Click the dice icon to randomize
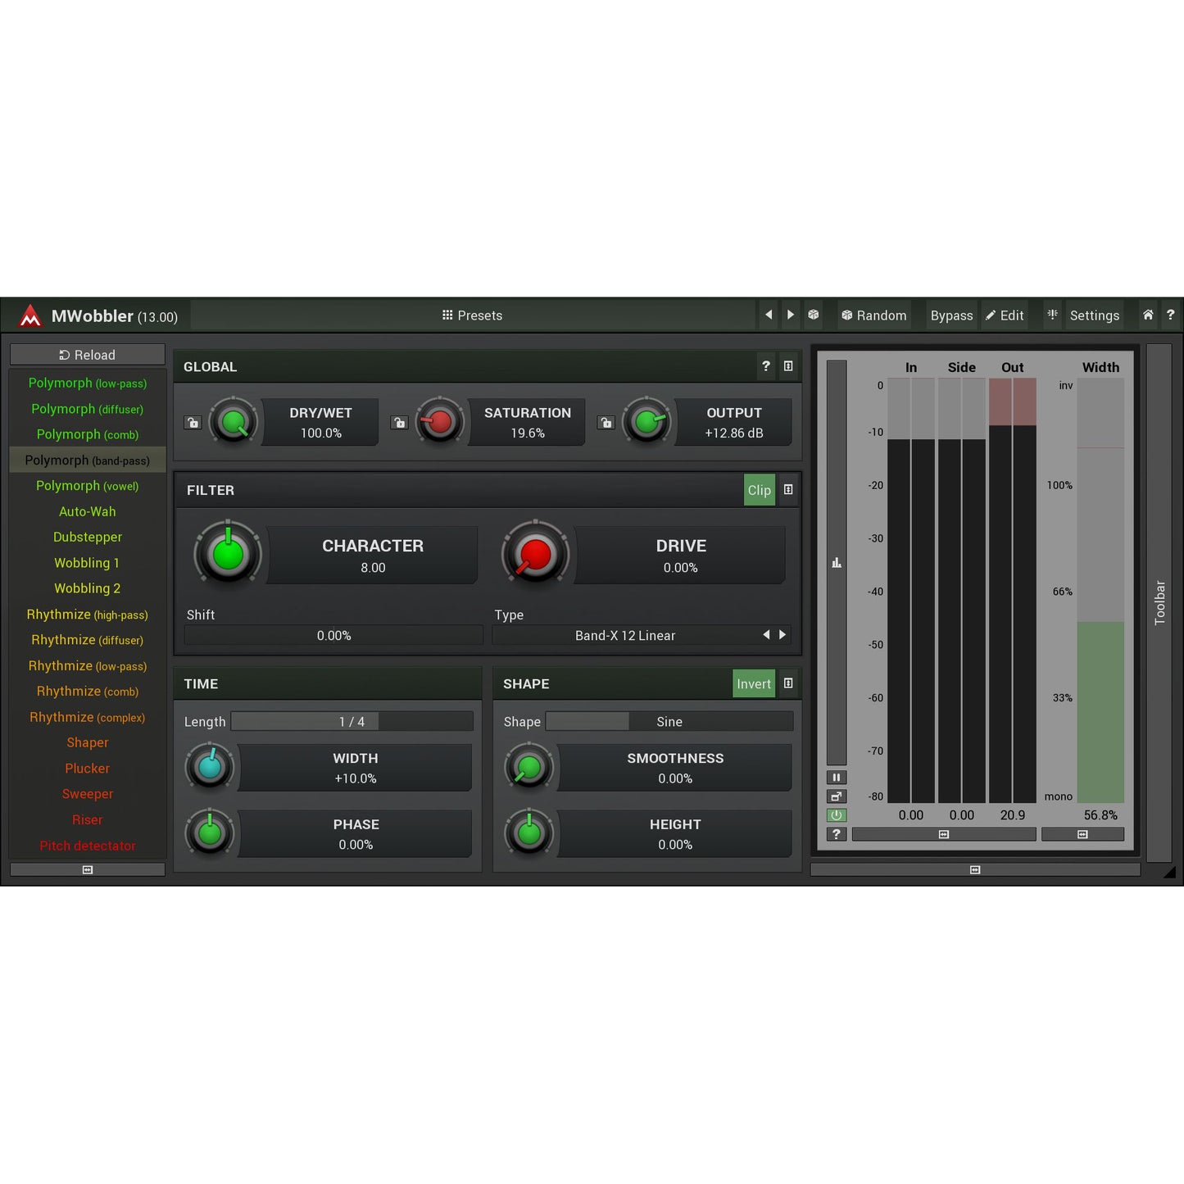 click(x=813, y=315)
